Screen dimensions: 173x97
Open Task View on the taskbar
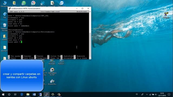(15, 95)
